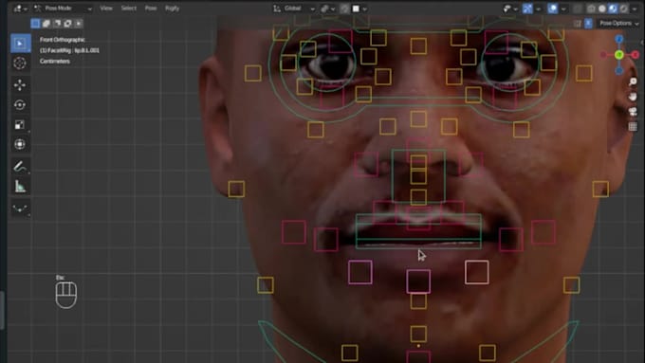Open the shading options dropdown arrow
Image resolution: width=645 pixels, height=363 pixels.
(636, 9)
